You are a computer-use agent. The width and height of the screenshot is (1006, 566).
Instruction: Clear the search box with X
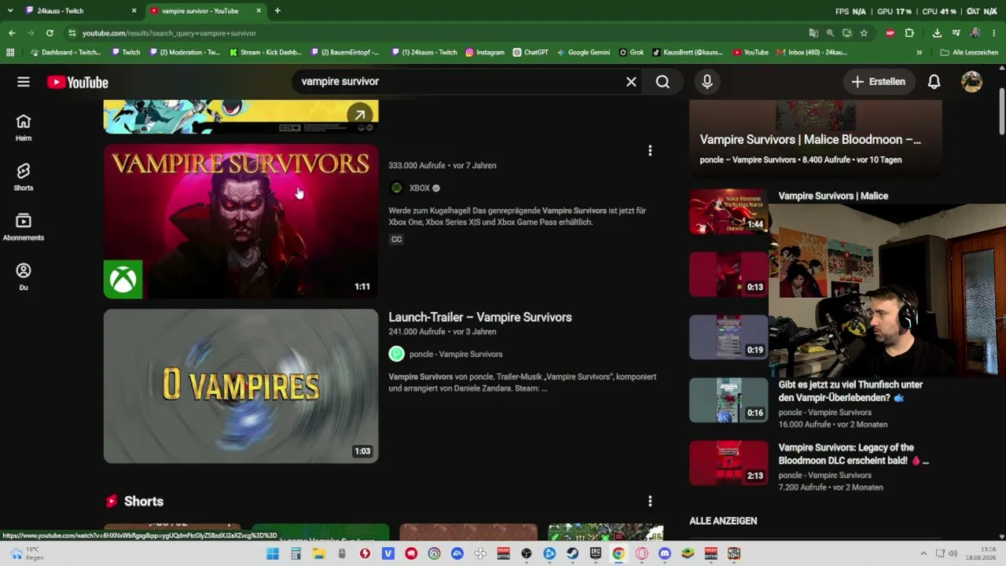click(x=631, y=82)
